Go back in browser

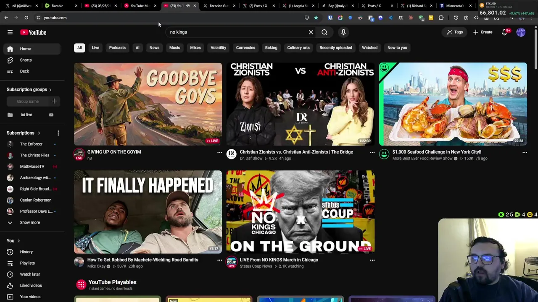(x=6, y=18)
